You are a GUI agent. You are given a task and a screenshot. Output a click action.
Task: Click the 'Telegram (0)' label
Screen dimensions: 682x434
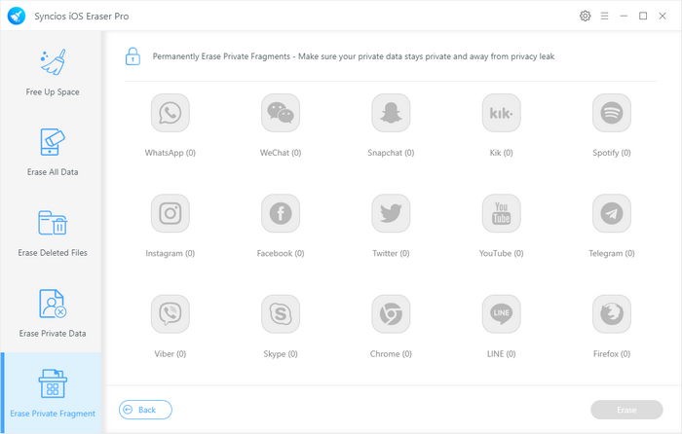[612, 253]
